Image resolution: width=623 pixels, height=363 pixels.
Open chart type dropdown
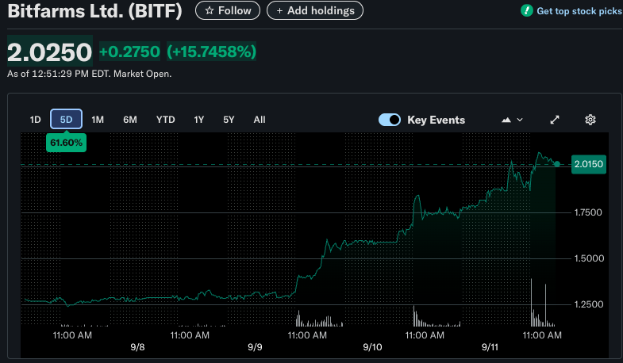coord(512,120)
